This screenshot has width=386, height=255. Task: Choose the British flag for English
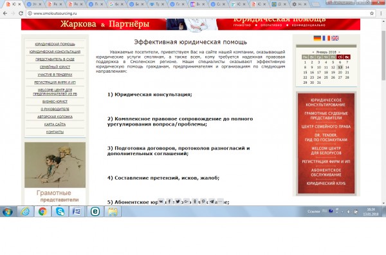coord(335,38)
